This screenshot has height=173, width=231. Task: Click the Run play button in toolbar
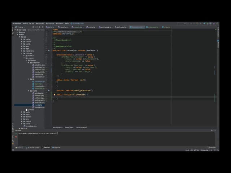point(188,23)
